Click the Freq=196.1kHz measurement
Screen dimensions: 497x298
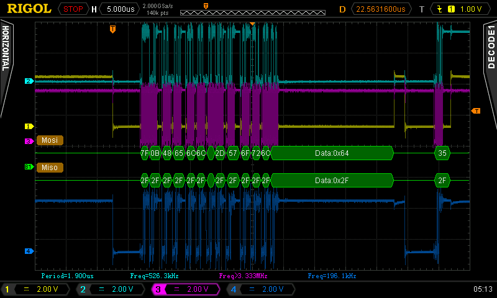(x=332, y=276)
